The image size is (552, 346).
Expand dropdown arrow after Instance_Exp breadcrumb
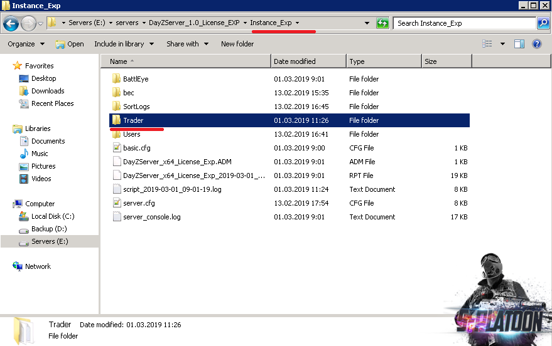tap(298, 23)
